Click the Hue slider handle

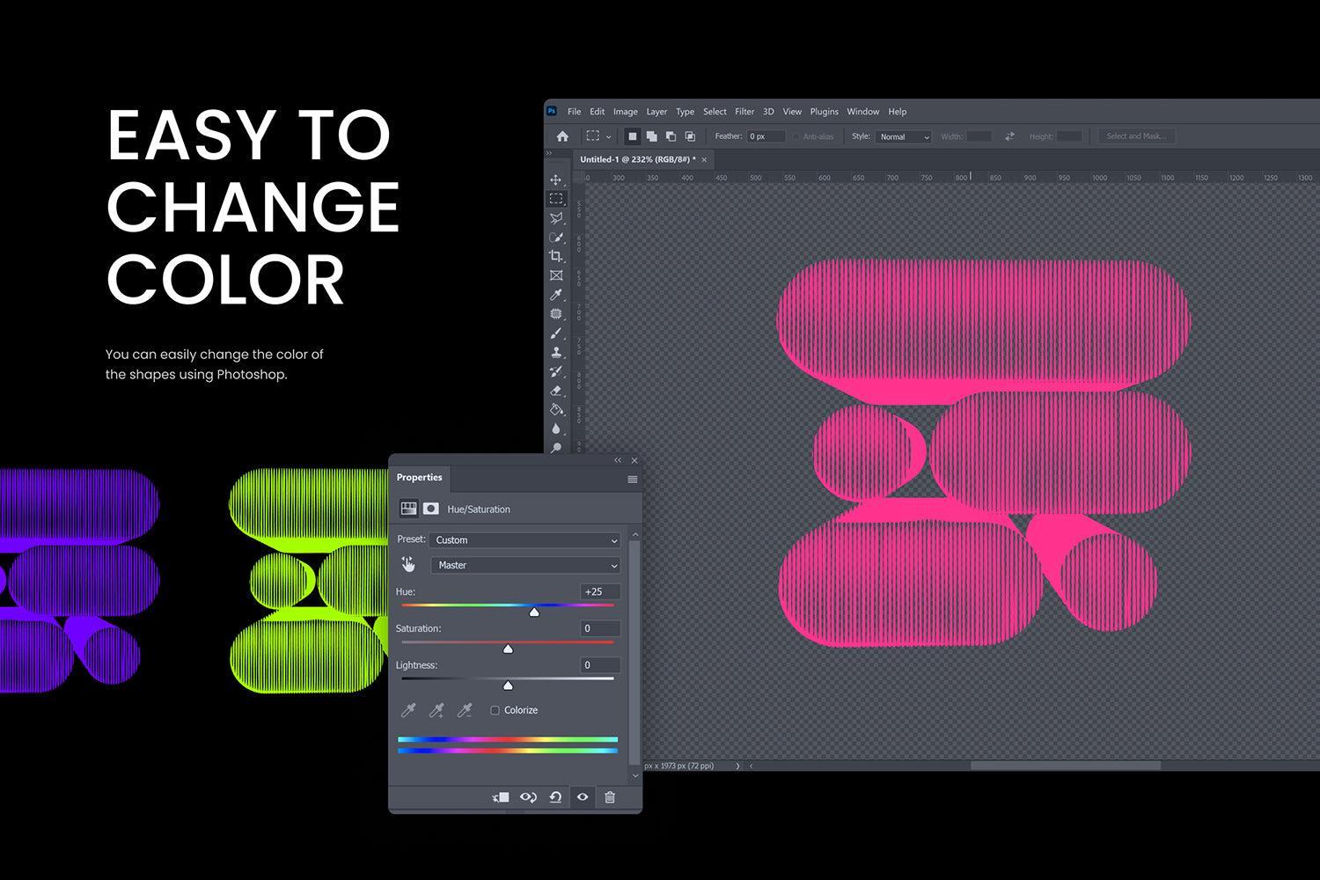tap(534, 612)
